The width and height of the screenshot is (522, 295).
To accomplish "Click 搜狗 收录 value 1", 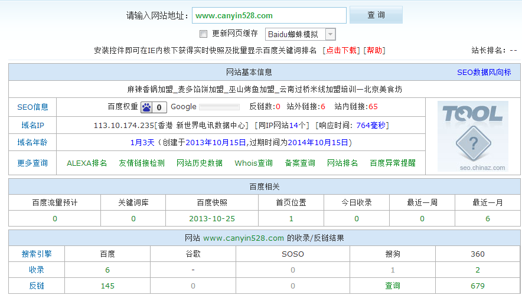I will click(393, 270).
